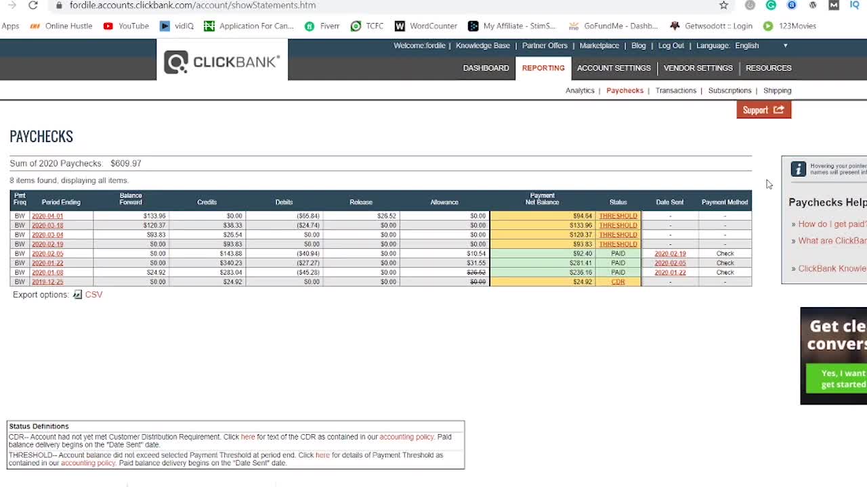Open the ClickBank Knowledge help link
This screenshot has height=487, width=867.
tap(832, 269)
